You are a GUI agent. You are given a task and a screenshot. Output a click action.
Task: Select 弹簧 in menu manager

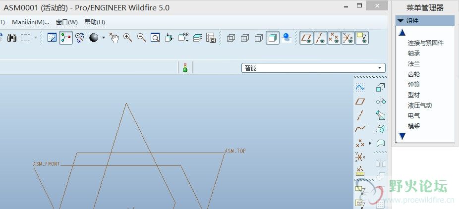click(x=413, y=85)
